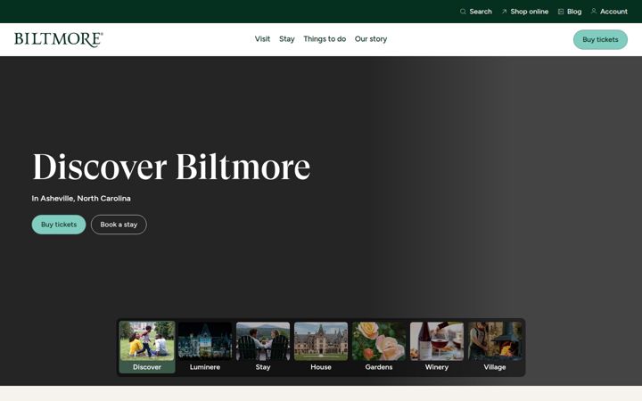The image size is (642, 401).
Task: Click In Asheville, North Carolina text
Action: (81, 199)
